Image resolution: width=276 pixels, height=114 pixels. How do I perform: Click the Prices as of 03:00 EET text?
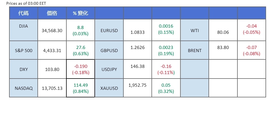click(26, 3)
